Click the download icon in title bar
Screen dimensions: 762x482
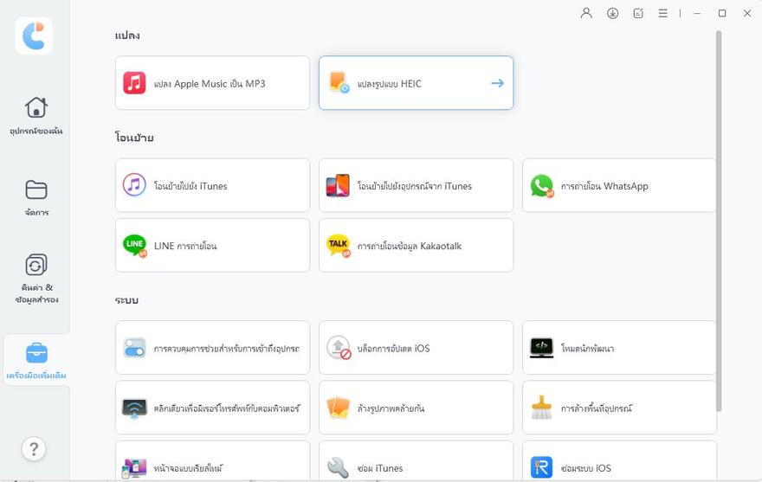612,13
